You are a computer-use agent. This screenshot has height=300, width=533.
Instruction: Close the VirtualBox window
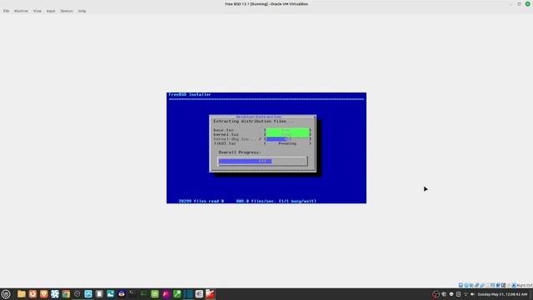point(527,4)
